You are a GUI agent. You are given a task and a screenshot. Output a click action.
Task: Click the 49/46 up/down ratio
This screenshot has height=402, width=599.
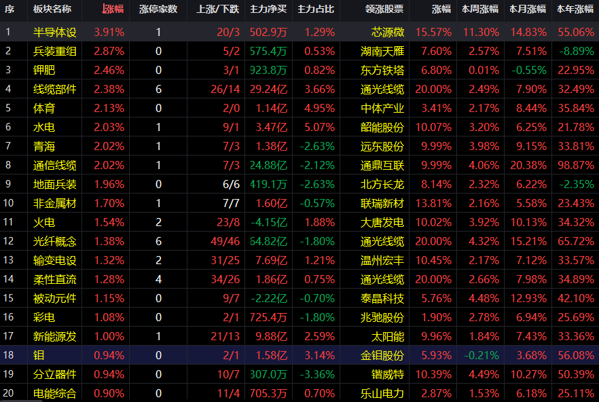pyautogui.click(x=225, y=242)
